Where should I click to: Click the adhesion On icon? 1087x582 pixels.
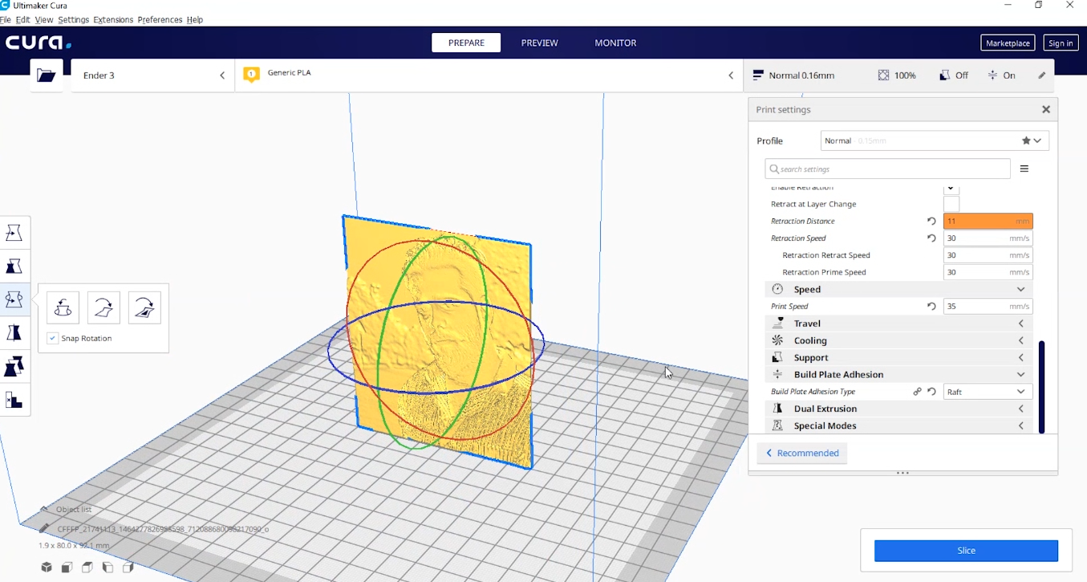992,75
